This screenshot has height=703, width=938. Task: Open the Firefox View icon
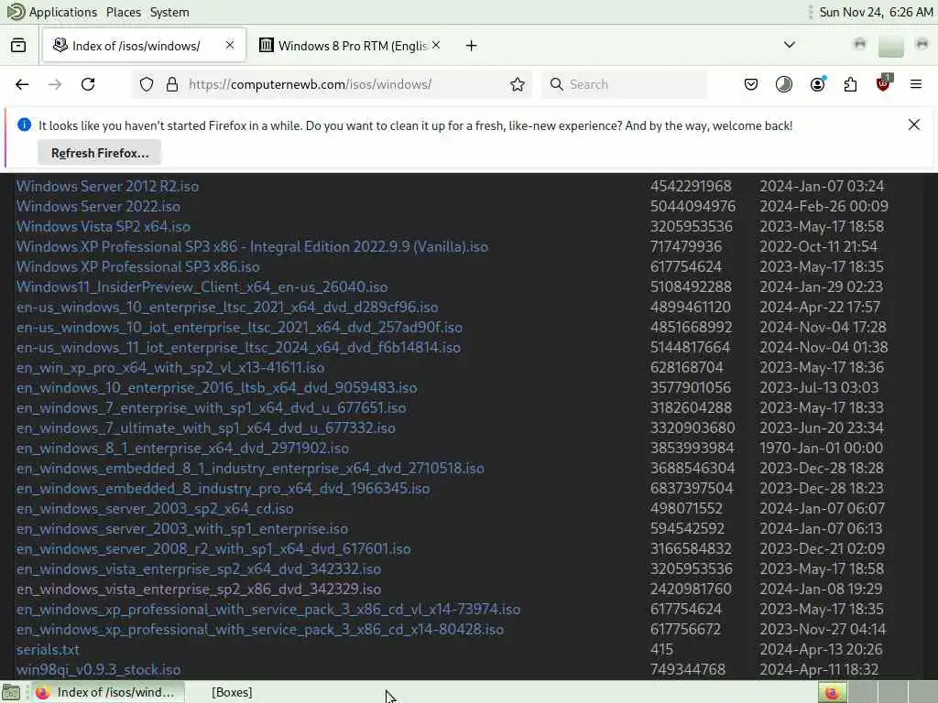18,46
